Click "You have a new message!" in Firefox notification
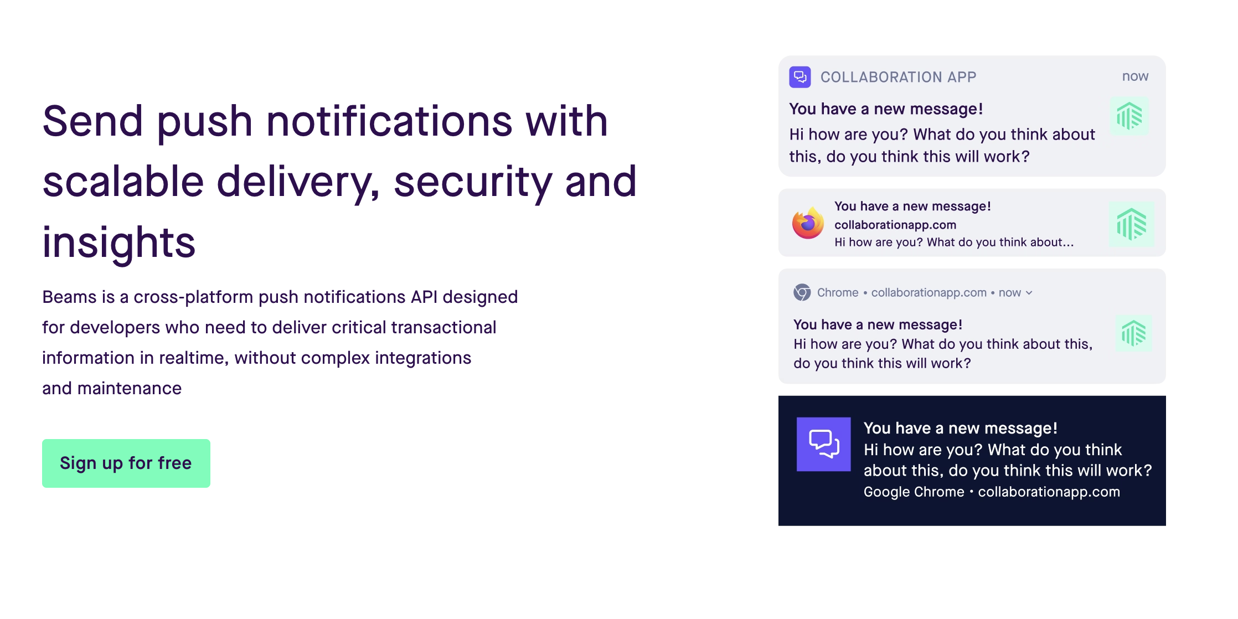The height and width of the screenshot is (619, 1238). (912, 206)
